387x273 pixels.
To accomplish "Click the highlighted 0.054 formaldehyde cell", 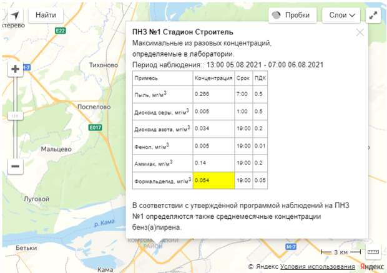I will click(213, 180).
